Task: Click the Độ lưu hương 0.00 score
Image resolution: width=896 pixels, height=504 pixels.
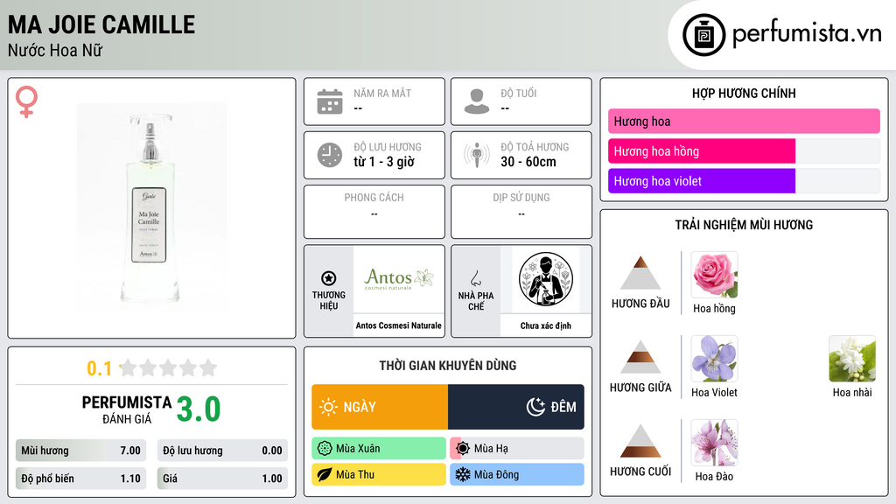Action: click(x=222, y=451)
